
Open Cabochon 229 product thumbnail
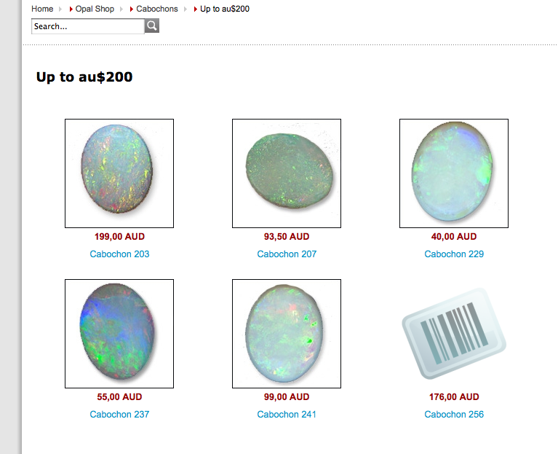coord(454,173)
